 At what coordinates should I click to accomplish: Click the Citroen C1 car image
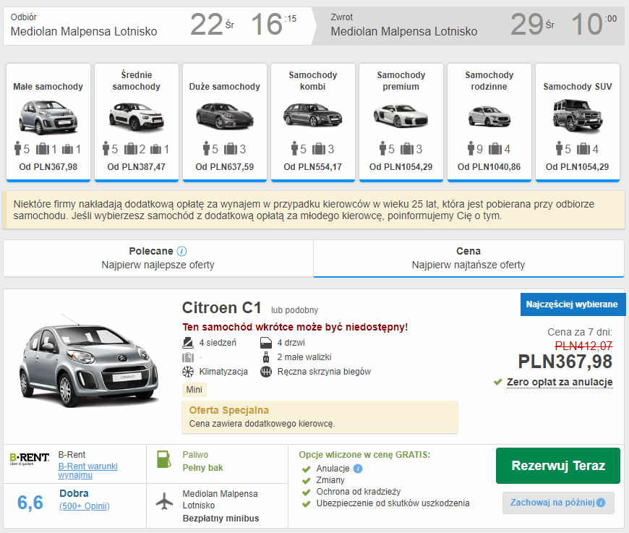click(x=89, y=361)
